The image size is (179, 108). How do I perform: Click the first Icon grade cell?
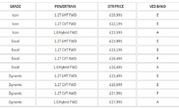tap(15, 15)
